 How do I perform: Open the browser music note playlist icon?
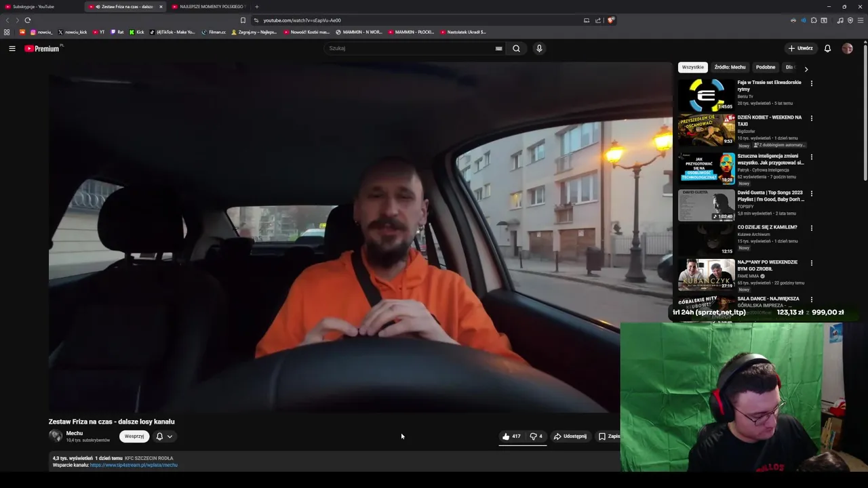point(840,20)
